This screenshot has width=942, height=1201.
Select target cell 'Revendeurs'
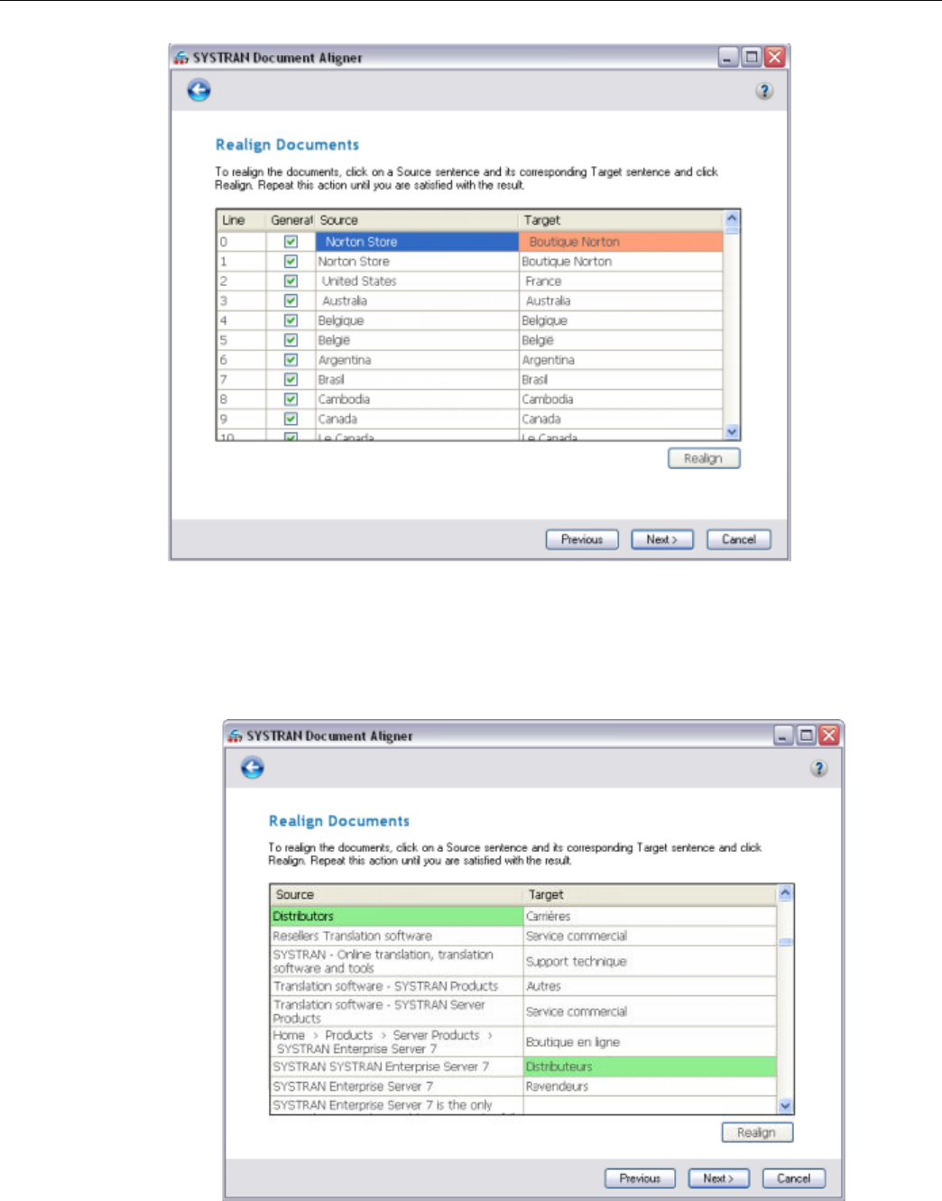pyautogui.click(x=650, y=1087)
